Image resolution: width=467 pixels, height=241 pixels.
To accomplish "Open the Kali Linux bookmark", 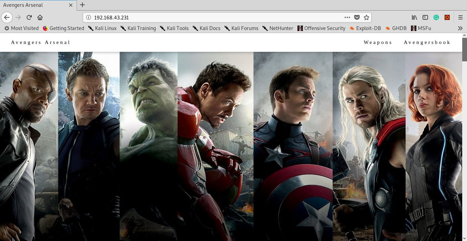I will (x=102, y=28).
